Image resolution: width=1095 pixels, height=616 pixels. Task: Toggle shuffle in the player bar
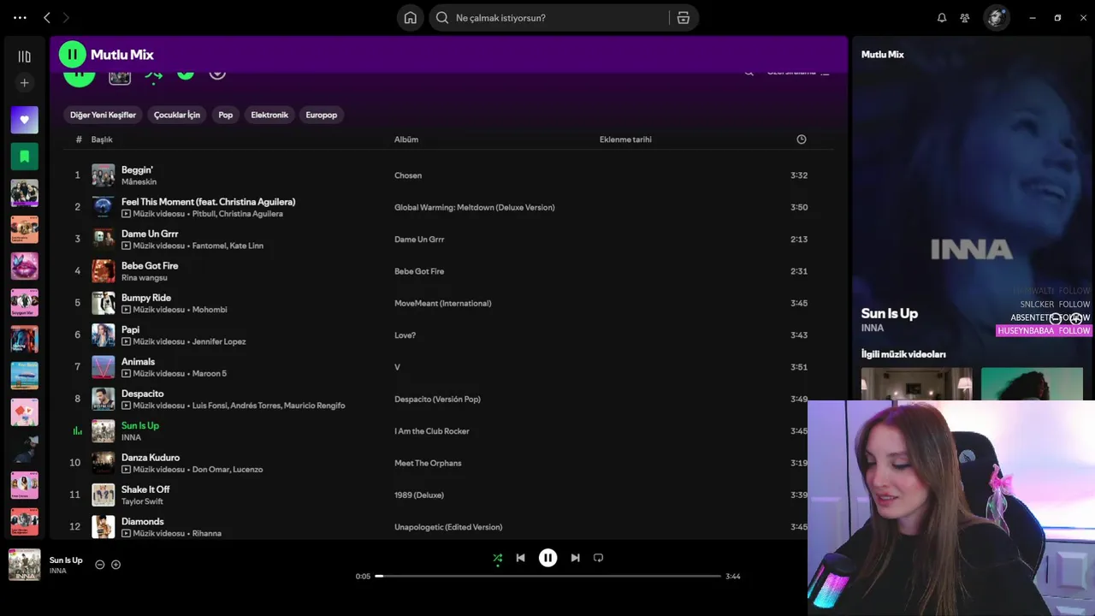tap(498, 558)
